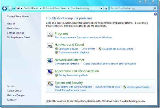
Task: Open System and Security heading
Action: [x=69, y=83]
